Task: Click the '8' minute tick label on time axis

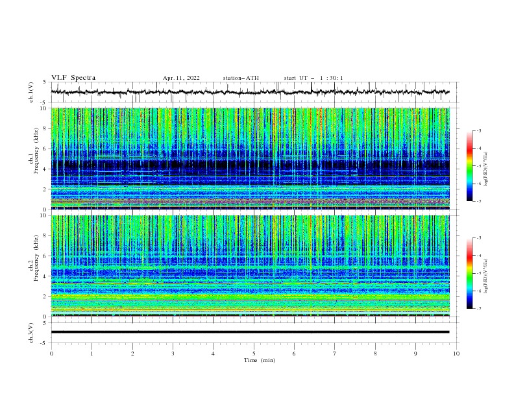Action: [x=375, y=354]
